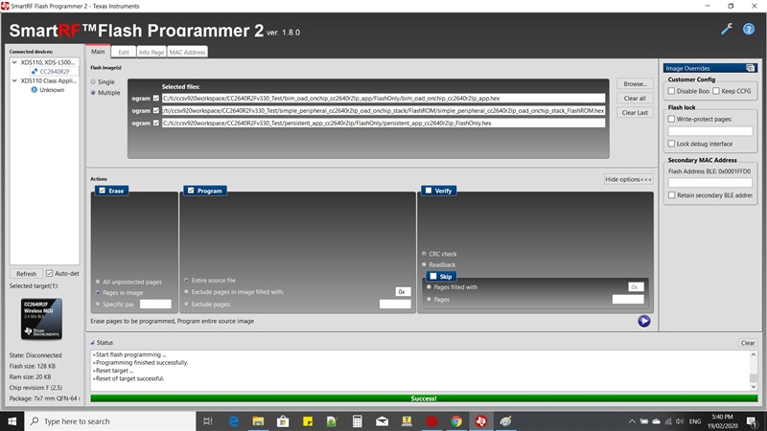The width and height of the screenshot is (767, 431).
Task: Click the green Success progress bar
Action: [x=424, y=398]
